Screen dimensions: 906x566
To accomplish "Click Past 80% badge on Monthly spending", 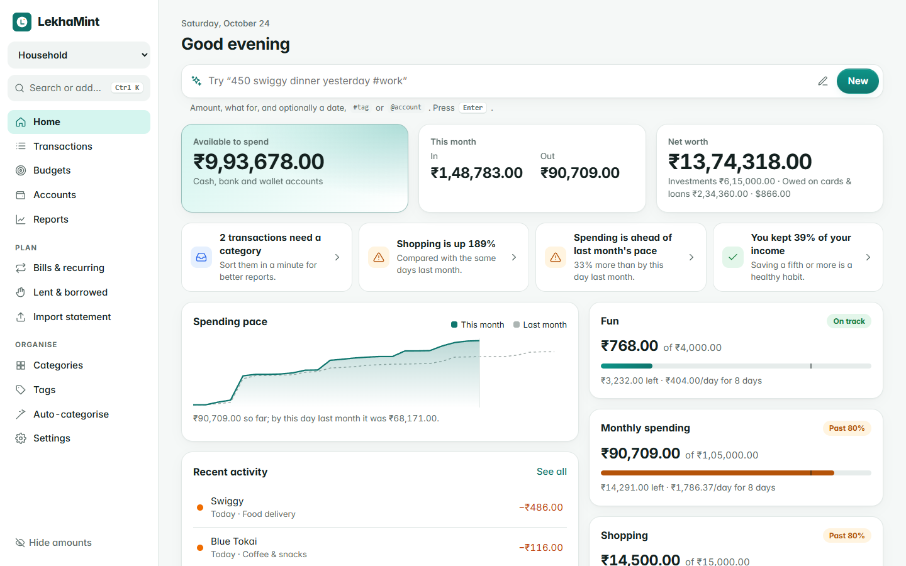I will (x=847, y=428).
